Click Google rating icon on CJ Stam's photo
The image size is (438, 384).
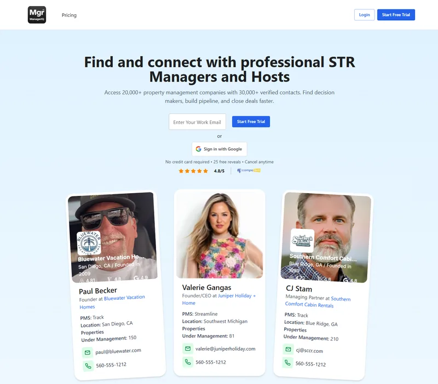tap(345, 280)
